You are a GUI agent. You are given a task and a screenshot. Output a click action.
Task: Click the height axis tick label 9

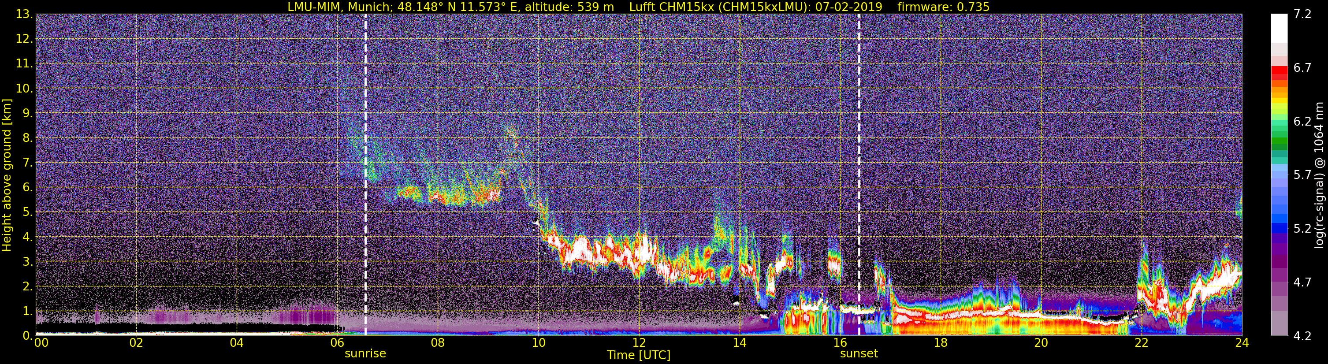pos(27,113)
